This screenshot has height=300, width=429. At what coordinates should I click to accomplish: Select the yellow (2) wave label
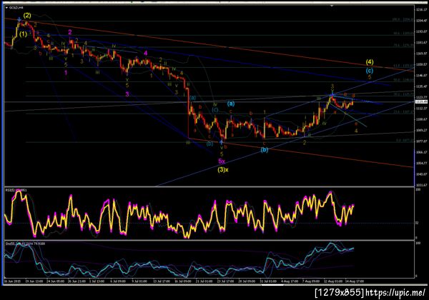(x=27, y=16)
